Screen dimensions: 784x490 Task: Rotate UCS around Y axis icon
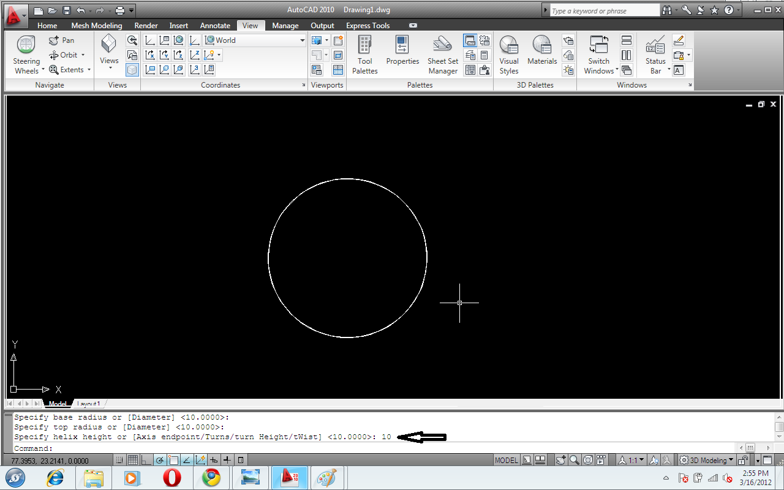click(x=164, y=55)
